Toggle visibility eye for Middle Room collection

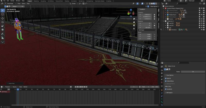point(202,15)
